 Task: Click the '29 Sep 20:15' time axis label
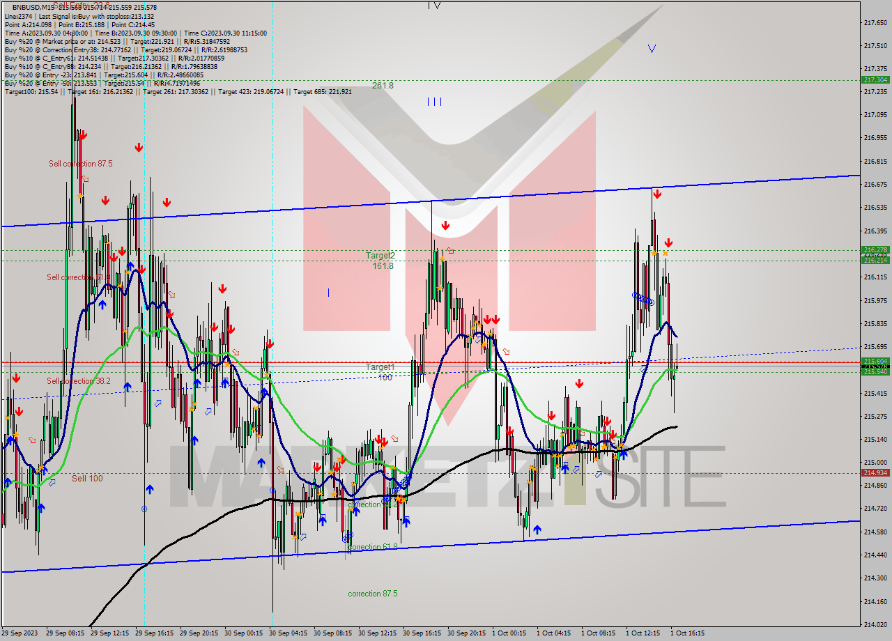pos(199,633)
